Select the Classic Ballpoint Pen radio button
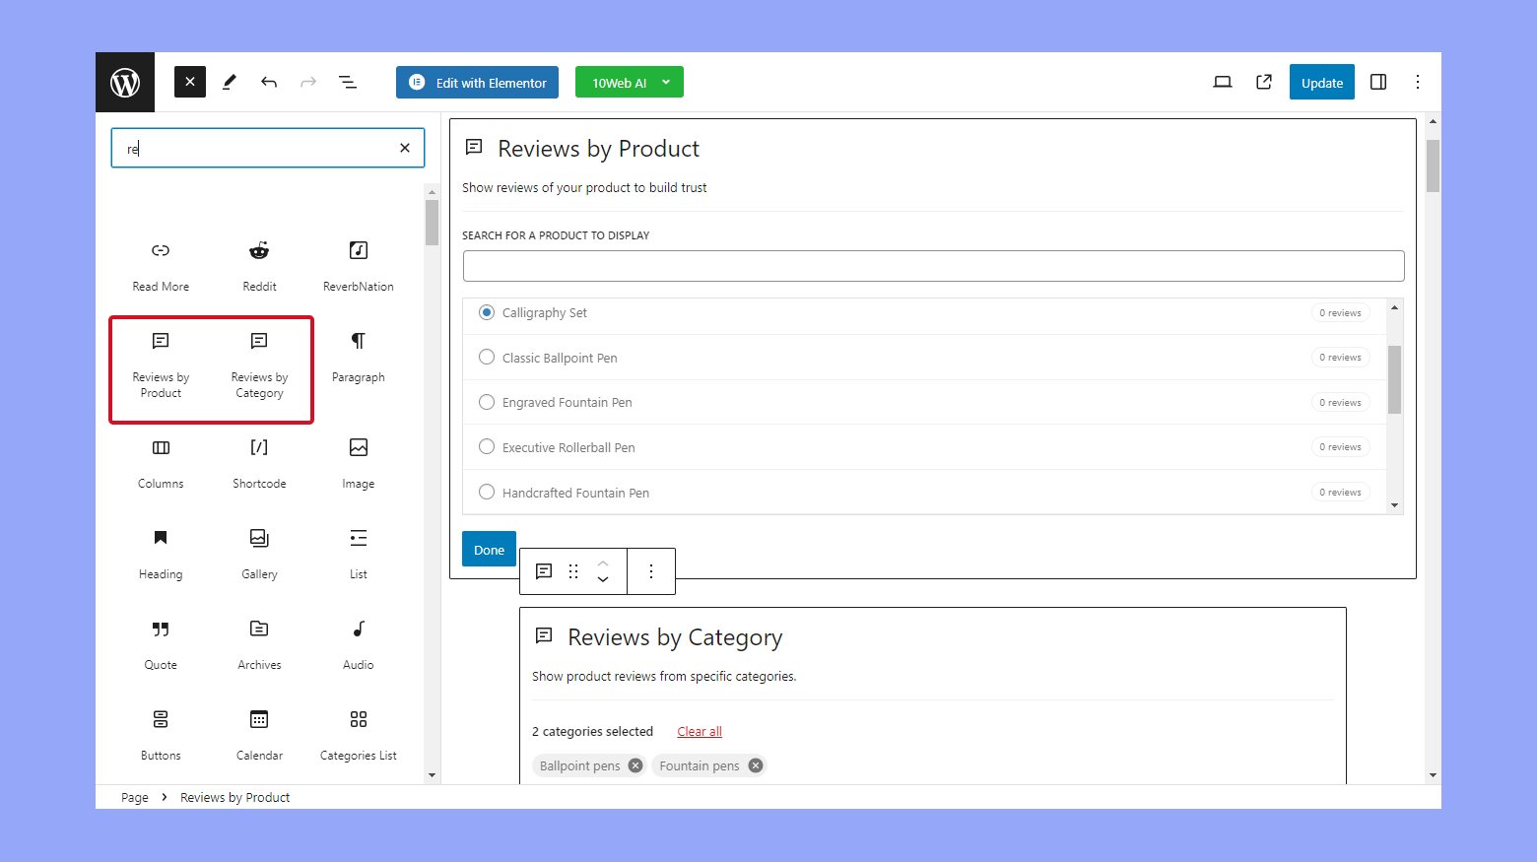This screenshot has width=1537, height=862. click(487, 358)
